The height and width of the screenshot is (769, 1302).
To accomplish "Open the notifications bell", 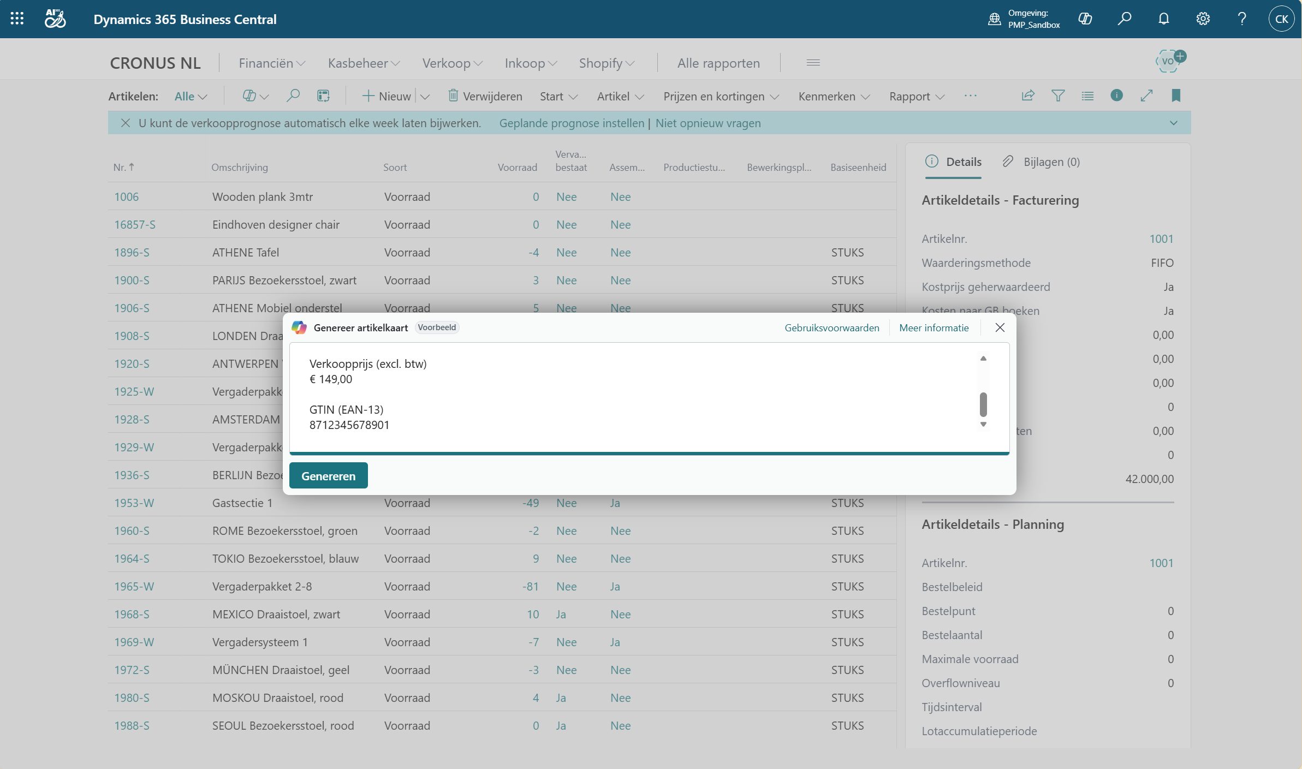I will [x=1163, y=19].
